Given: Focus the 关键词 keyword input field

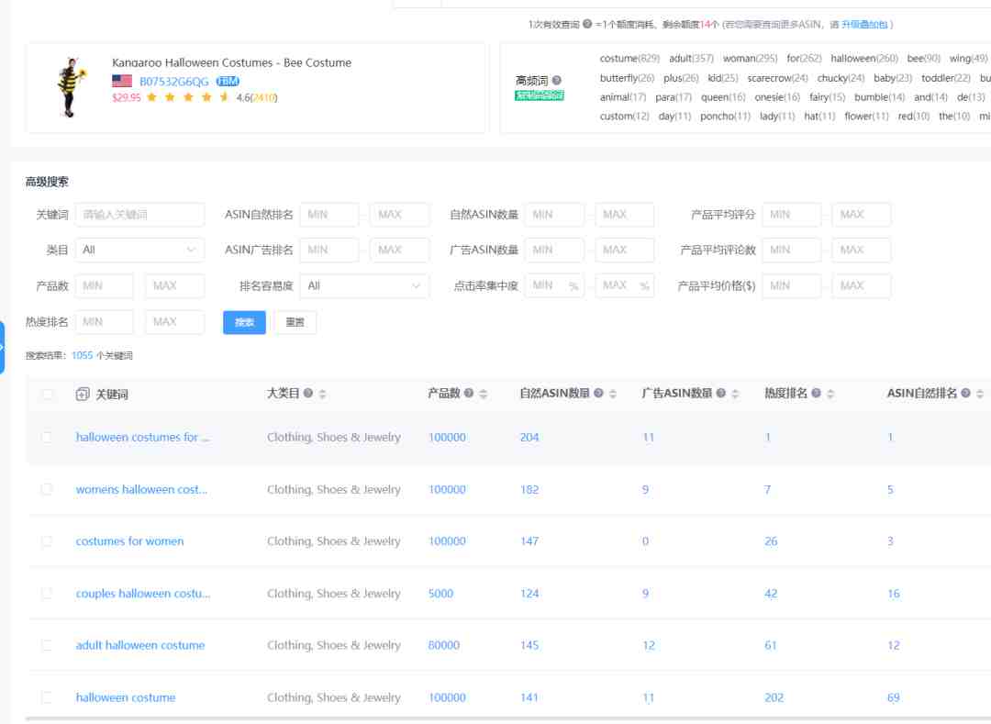Looking at the screenshot, I should click(x=139, y=215).
